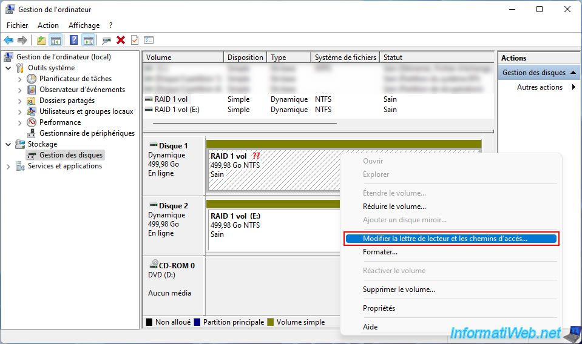Open Autres actions in the Actions pane
The height and width of the screenshot is (344, 582).
pyautogui.click(x=540, y=87)
